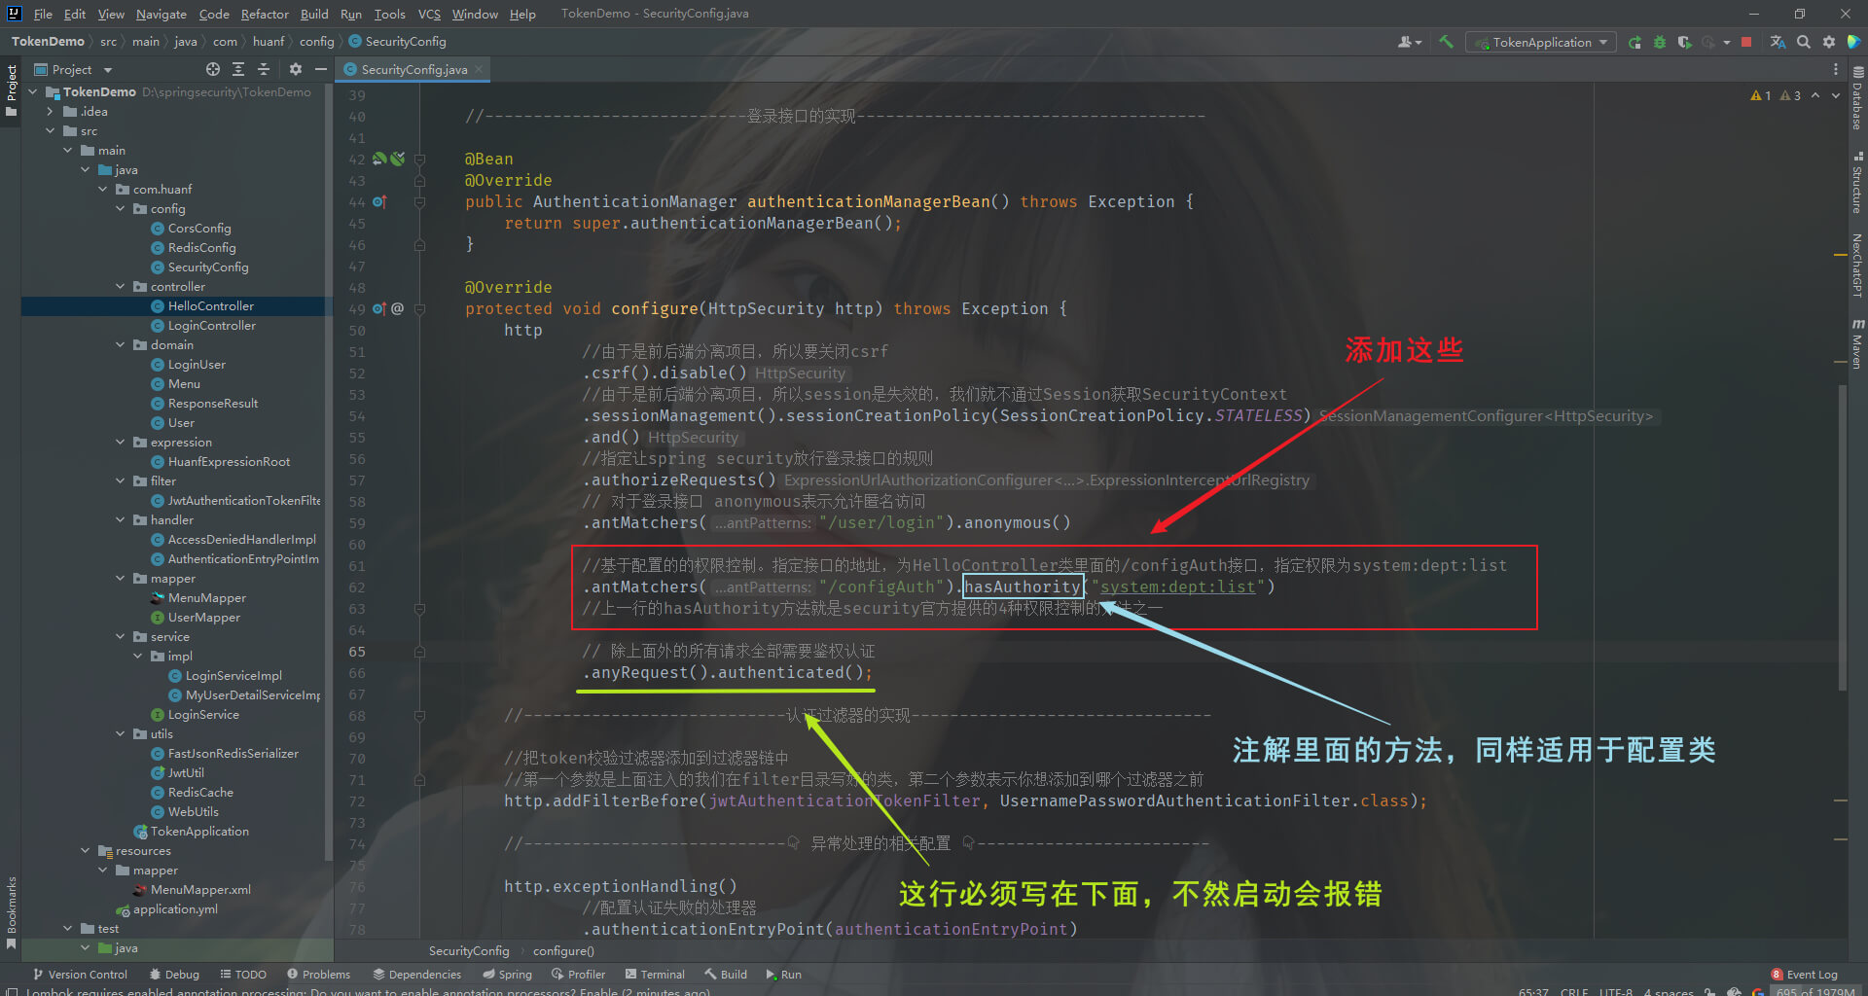Rerun TokenApplication with the green rerun icon
The image size is (1868, 996).
pyautogui.click(x=1634, y=42)
